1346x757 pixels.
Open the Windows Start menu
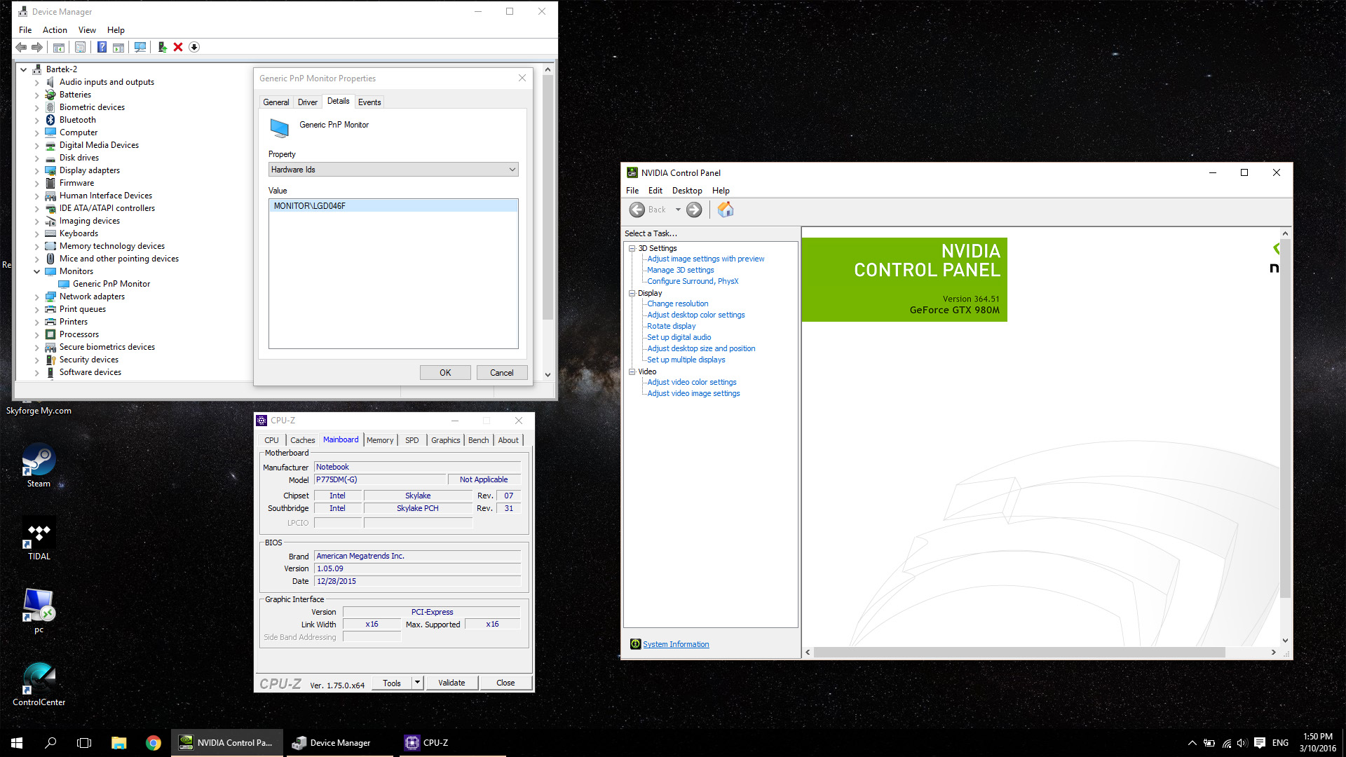pyautogui.click(x=17, y=743)
